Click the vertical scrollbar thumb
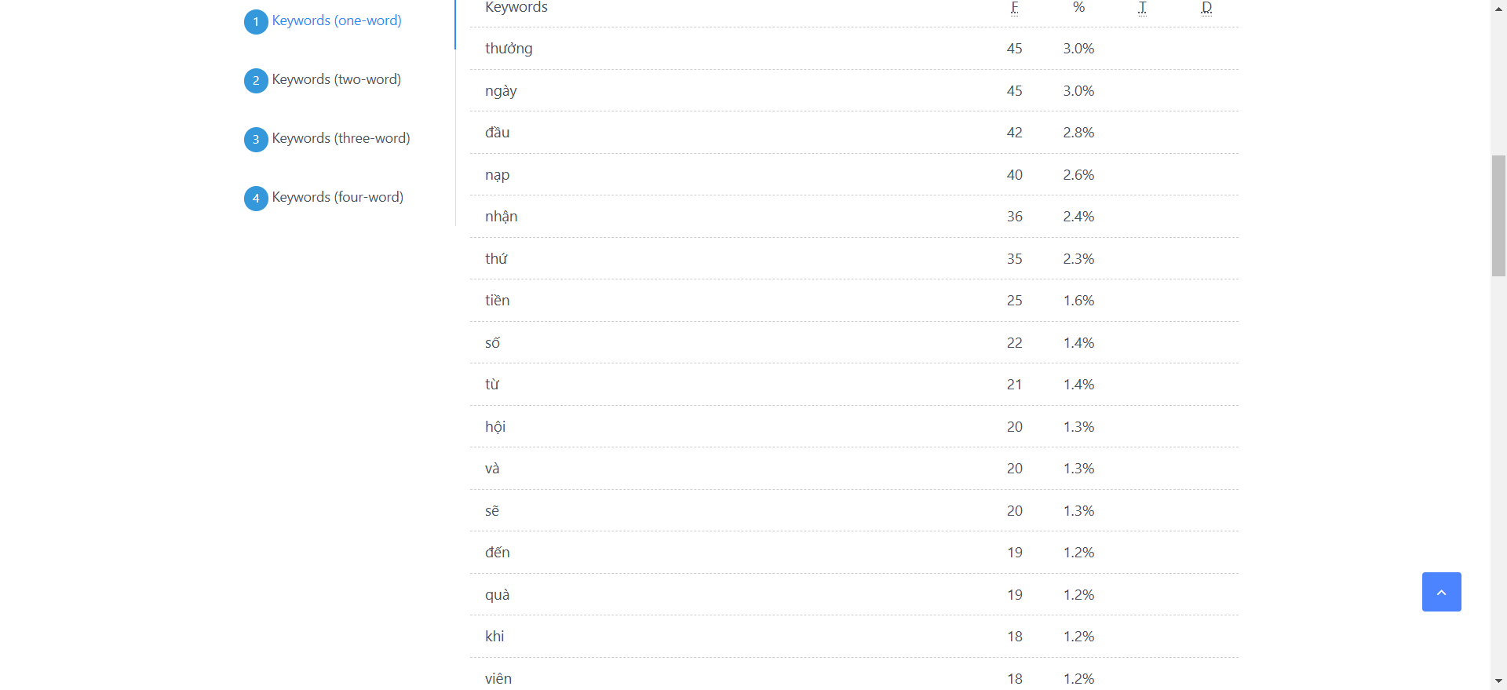This screenshot has height=690, width=1507. pyautogui.click(x=1499, y=216)
